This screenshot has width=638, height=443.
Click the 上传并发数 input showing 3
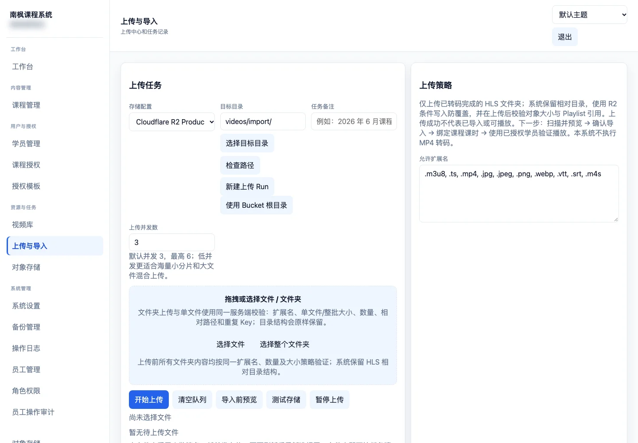(x=172, y=242)
